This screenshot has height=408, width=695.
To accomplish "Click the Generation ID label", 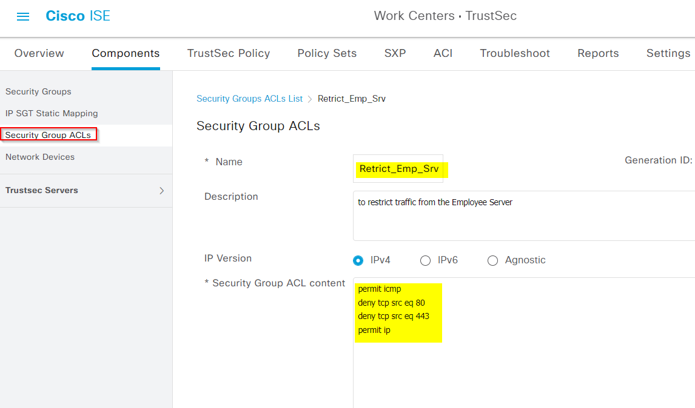I will click(658, 160).
